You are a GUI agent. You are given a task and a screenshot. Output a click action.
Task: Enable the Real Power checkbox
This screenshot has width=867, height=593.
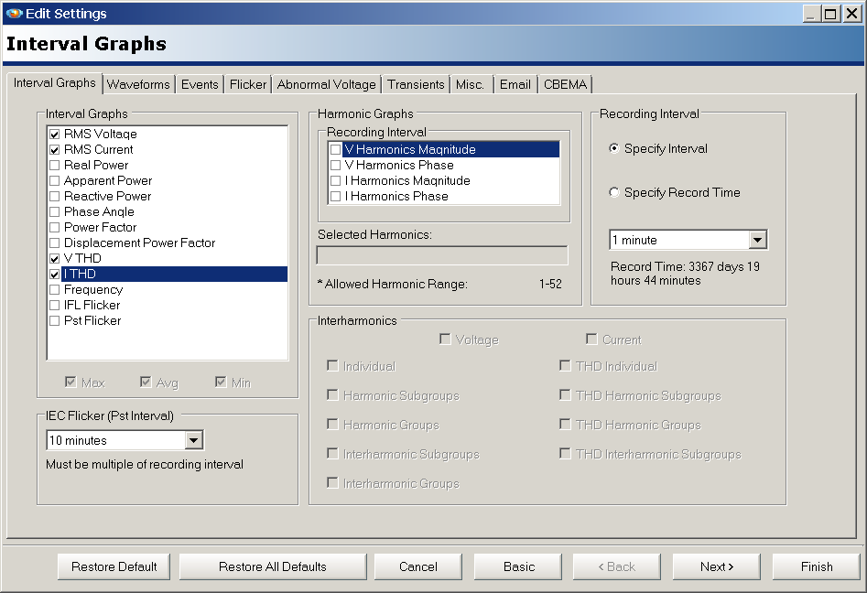[53, 165]
